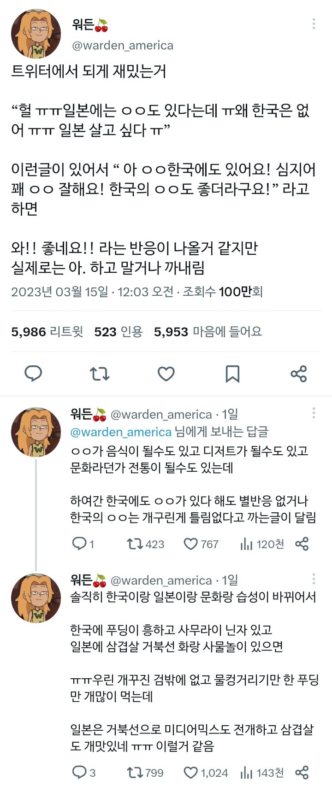Like the reply with 1,024 likes
Screen dimensions: 332x786
click(x=190, y=773)
